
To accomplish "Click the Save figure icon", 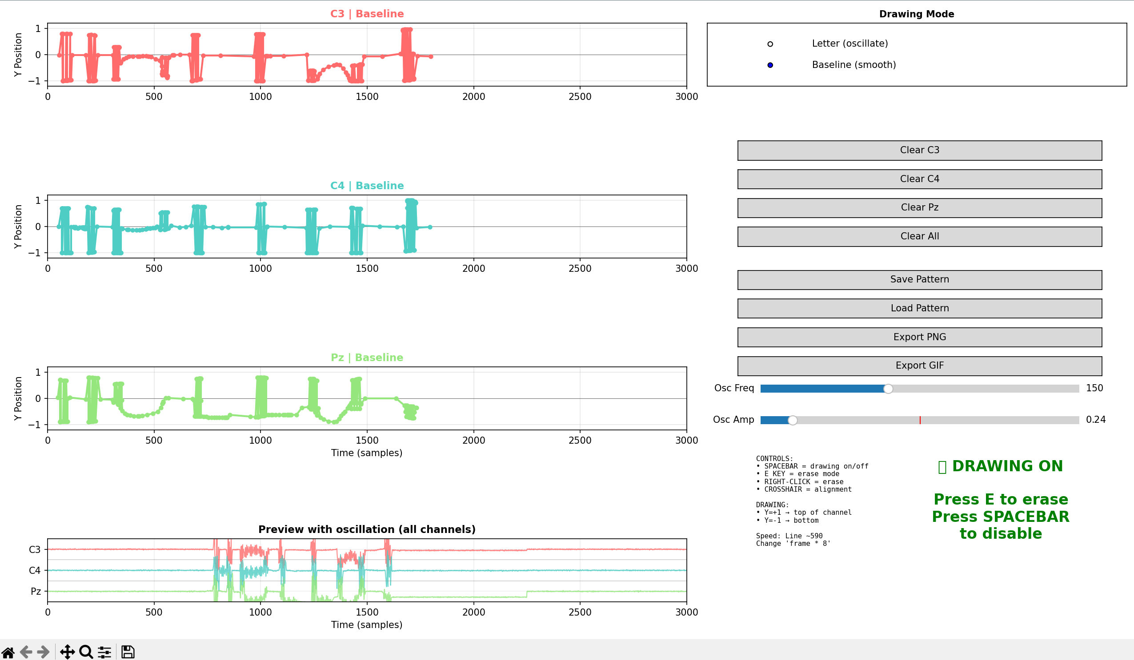I will coord(128,652).
